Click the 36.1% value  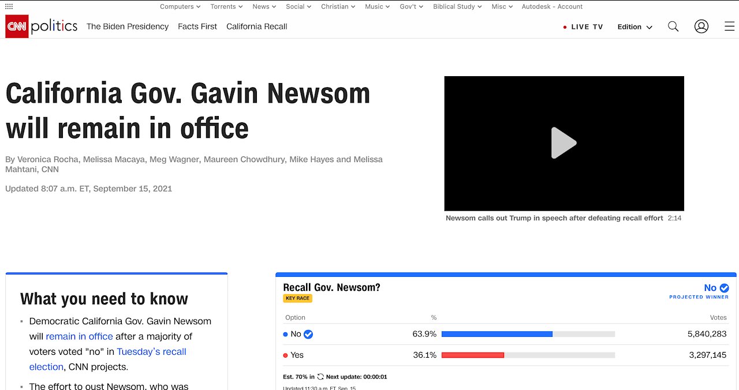coord(425,355)
